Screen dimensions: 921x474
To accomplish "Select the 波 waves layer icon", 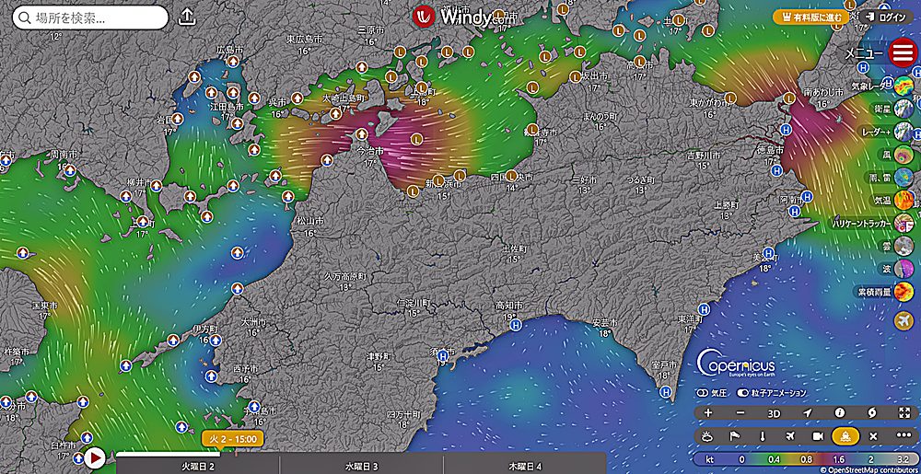I will tap(904, 269).
